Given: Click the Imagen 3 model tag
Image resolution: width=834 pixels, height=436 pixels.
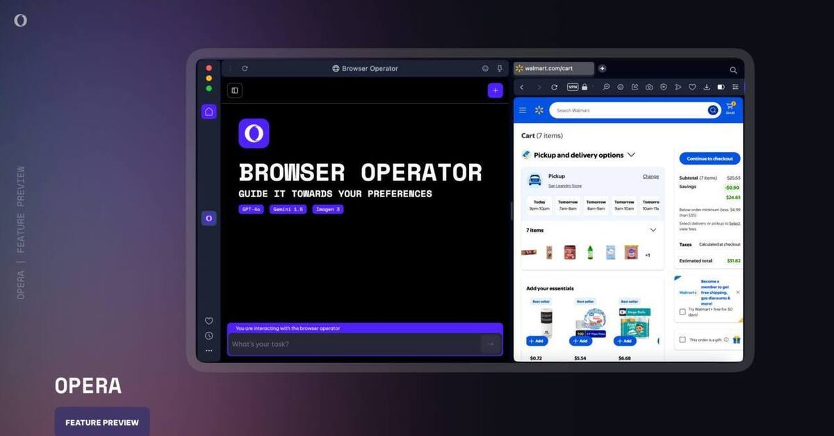Looking at the screenshot, I should pyautogui.click(x=327, y=209).
